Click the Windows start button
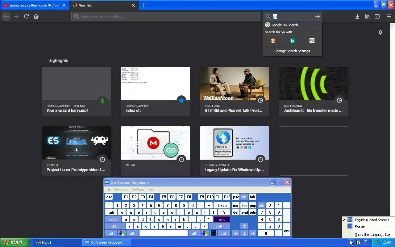The height and width of the screenshot is (247, 395). [15, 242]
